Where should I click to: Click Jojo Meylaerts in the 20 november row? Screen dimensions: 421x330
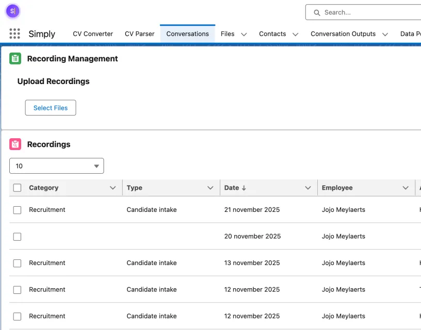click(x=344, y=236)
